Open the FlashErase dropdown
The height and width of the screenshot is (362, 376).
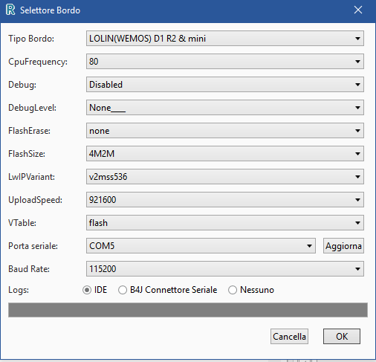(x=225, y=131)
